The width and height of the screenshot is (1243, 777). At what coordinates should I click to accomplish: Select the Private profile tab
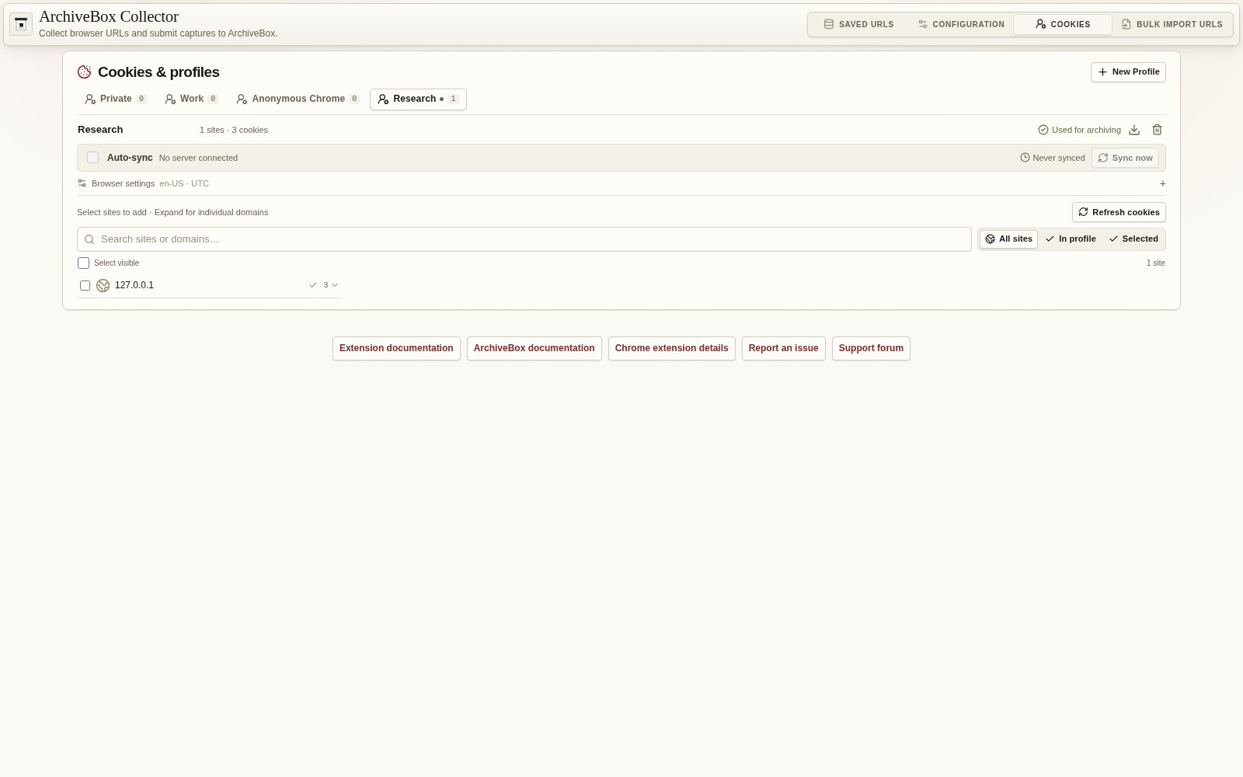(x=116, y=99)
